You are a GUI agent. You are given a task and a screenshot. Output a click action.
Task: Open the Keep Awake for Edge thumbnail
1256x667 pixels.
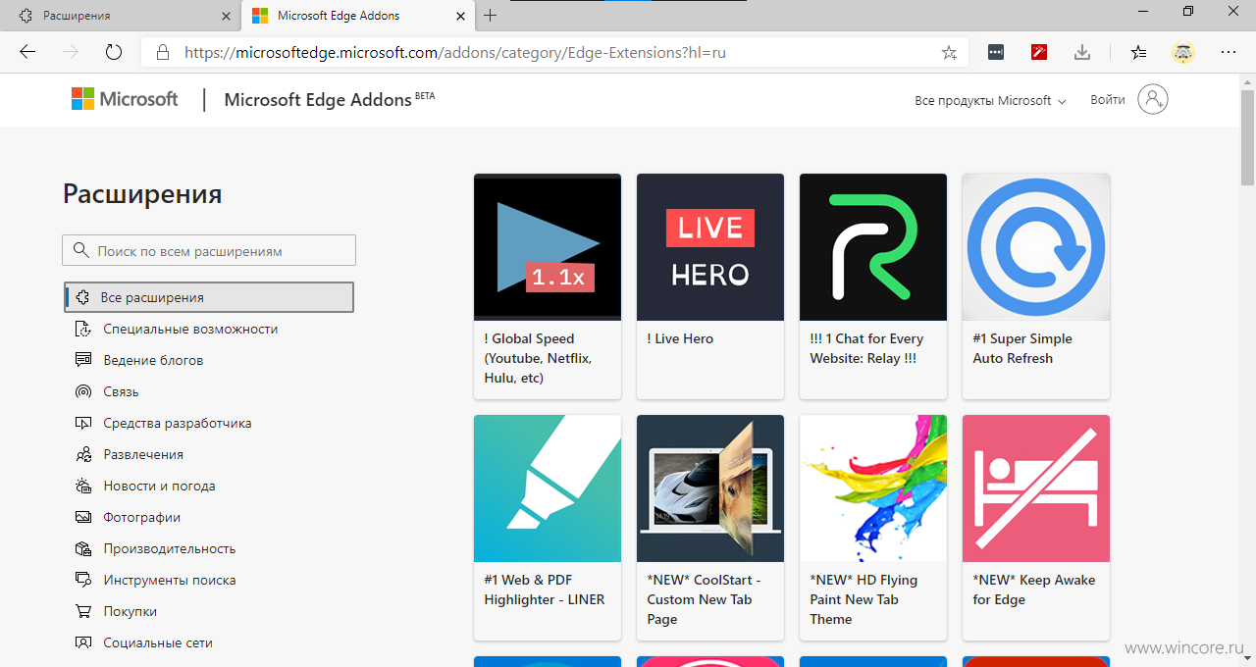(x=1036, y=488)
